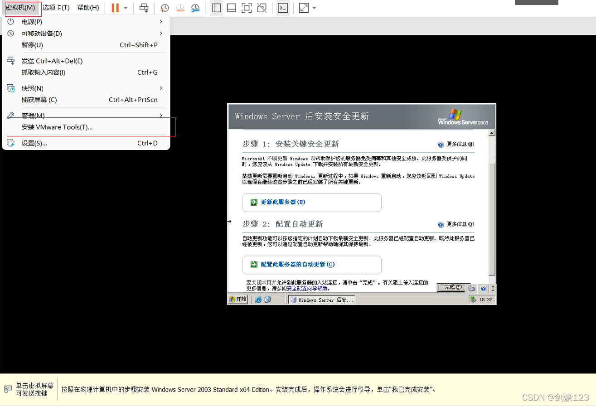Expand the 快照(N) submenu

[86, 88]
